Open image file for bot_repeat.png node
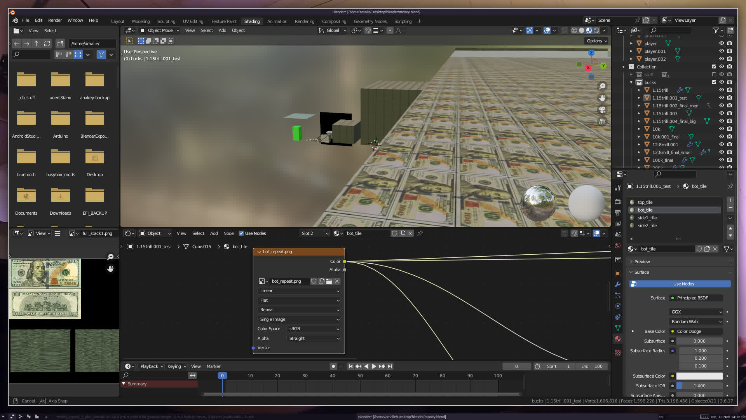This screenshot has height=420, width=746. click(329, 281)
